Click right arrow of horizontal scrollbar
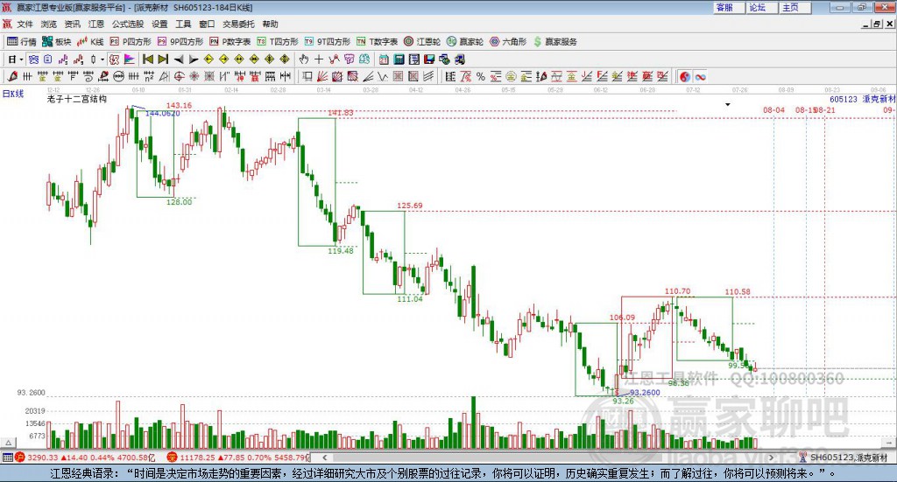 click(x=771, y=458)
